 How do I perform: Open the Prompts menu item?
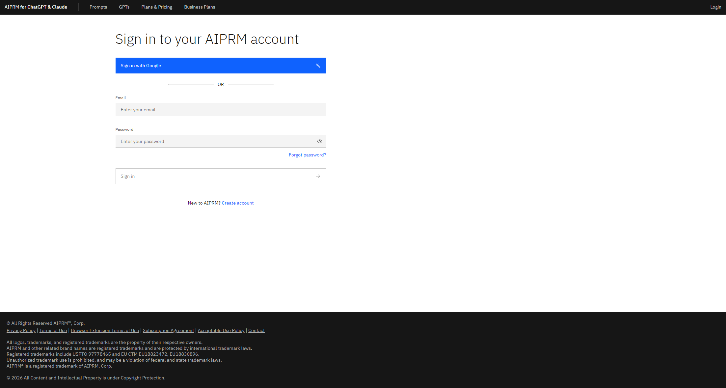pyautogui.click(x=98, y=7)
